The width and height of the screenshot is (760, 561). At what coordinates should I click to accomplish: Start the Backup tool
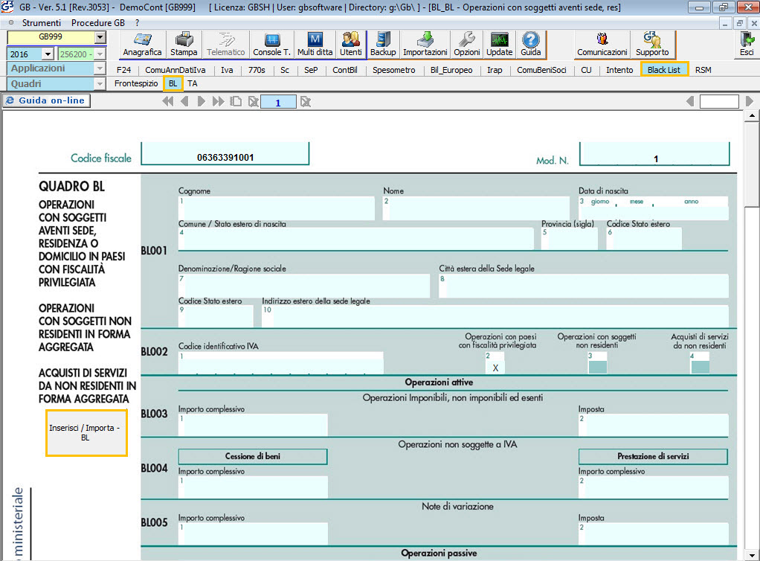pyautogui.click(x=383, y=45)
